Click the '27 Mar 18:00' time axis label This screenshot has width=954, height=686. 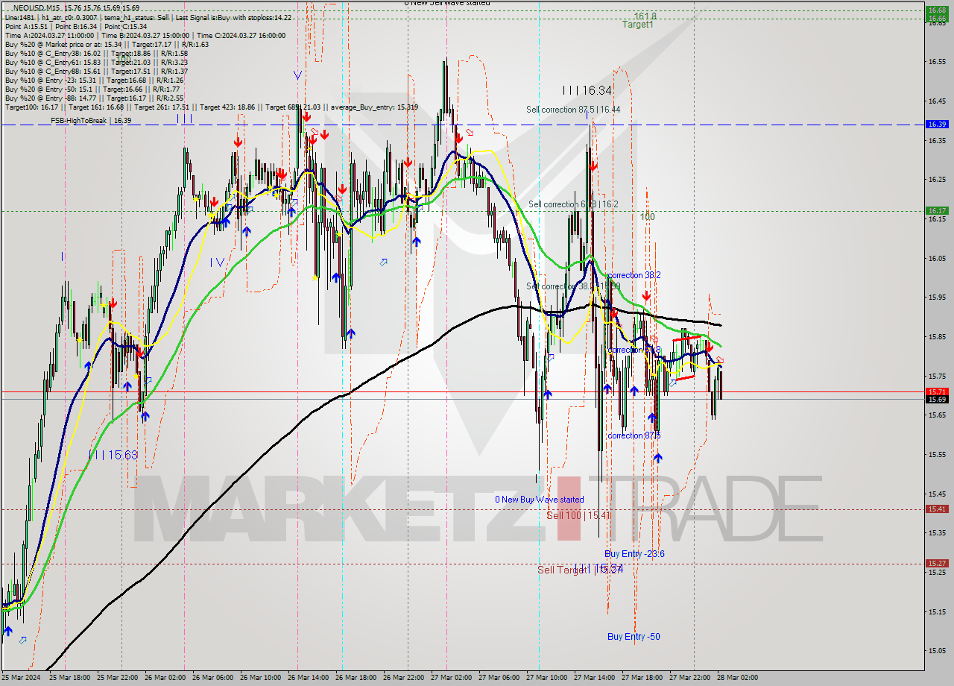point(643,678)
